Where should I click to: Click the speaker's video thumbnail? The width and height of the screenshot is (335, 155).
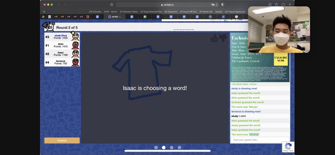279,30
